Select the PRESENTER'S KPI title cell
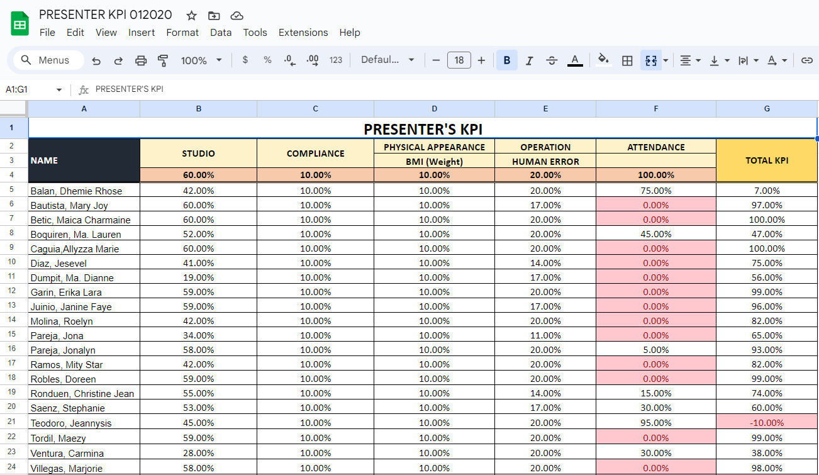819x475 pixels. point(423,129)
